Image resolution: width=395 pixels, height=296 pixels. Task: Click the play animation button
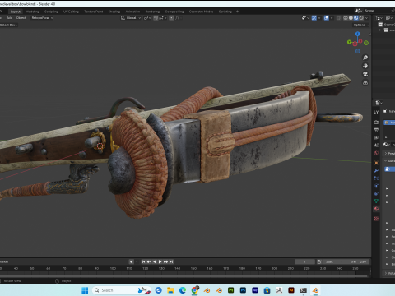160,261
